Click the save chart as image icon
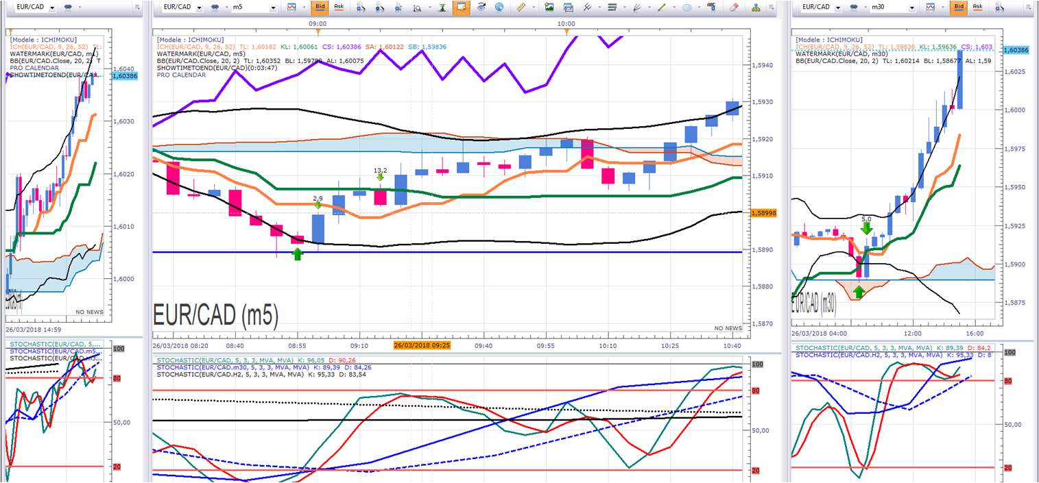The image size is (1039, 483). (549, 7)
